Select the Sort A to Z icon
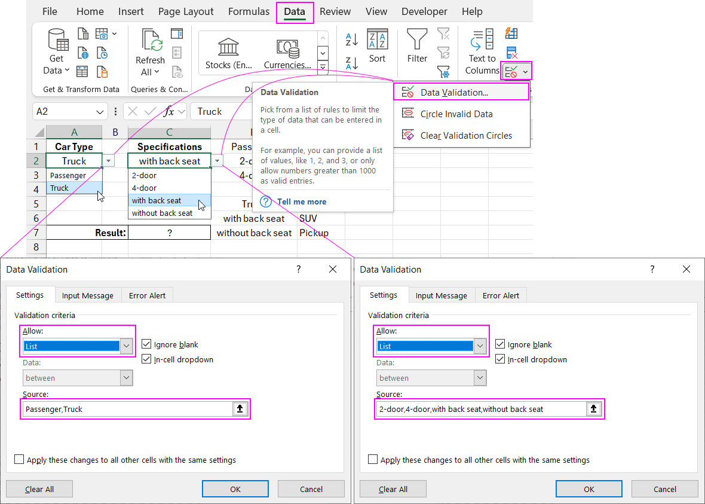The height and width of the screenshot is (504, 705). (x=351, y=39)
